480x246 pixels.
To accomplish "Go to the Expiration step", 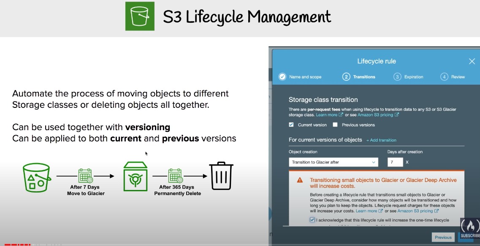I will pos(408,77).
